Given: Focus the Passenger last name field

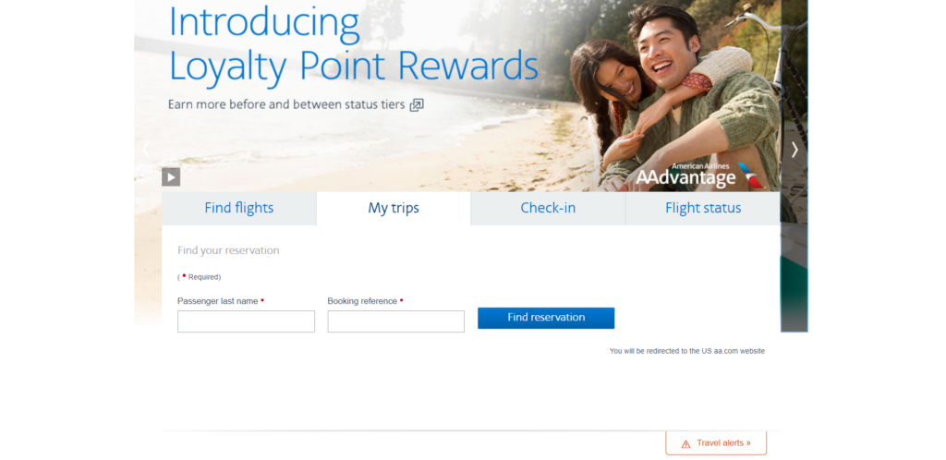Looking at the screenshot, I should pos(246,321).
